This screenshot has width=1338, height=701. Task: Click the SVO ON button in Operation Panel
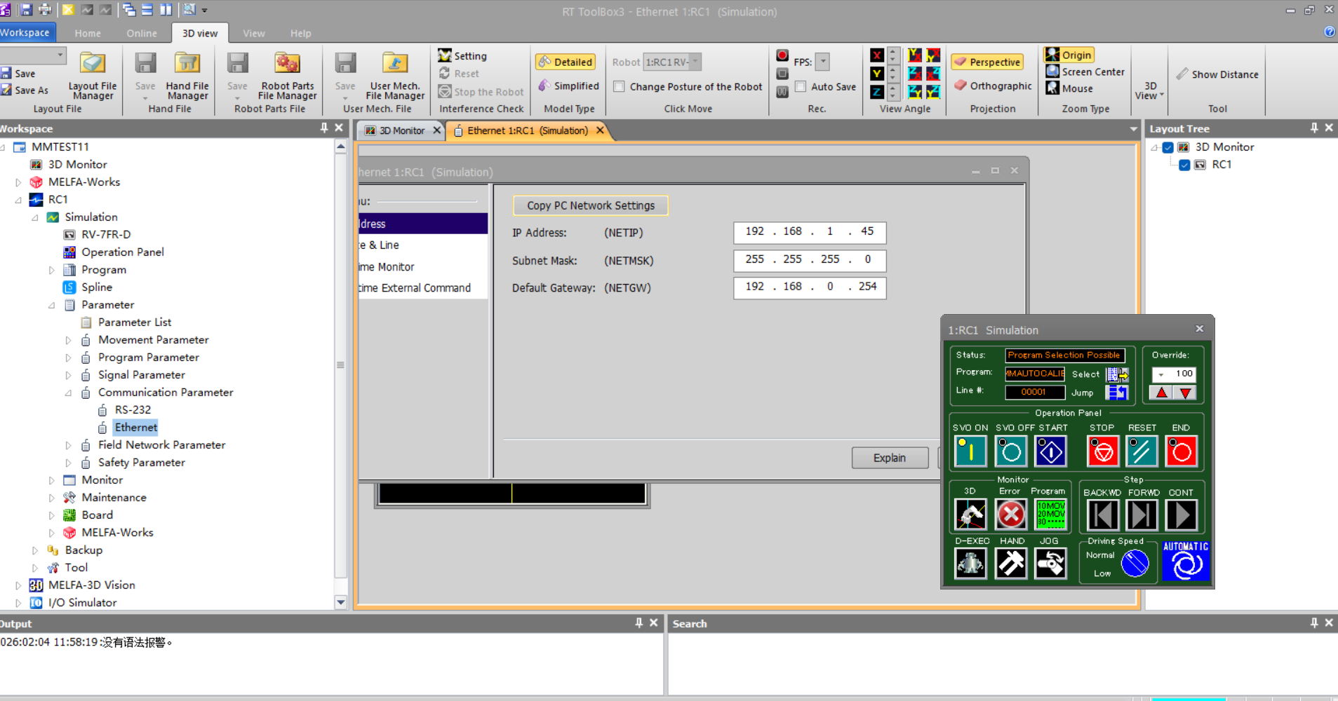[971, 451]
